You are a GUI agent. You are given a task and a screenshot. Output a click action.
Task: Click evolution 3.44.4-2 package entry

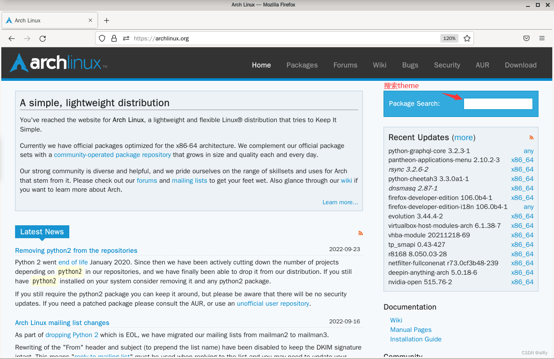[x=415, y=216]
